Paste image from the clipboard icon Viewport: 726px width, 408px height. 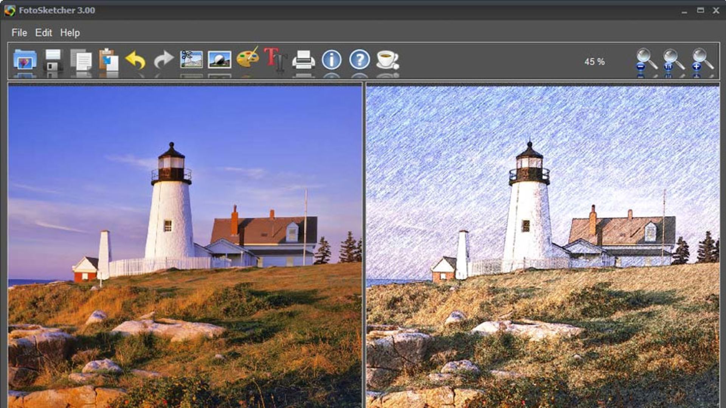(109, 60)
